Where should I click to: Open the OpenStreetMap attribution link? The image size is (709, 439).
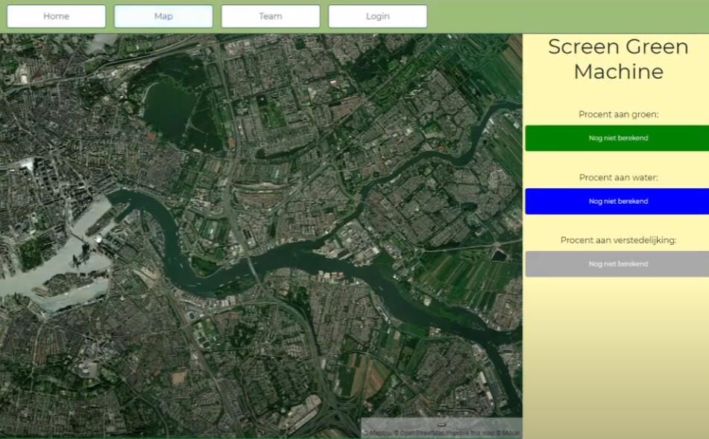pyautogui.click(x=416, y=432)
